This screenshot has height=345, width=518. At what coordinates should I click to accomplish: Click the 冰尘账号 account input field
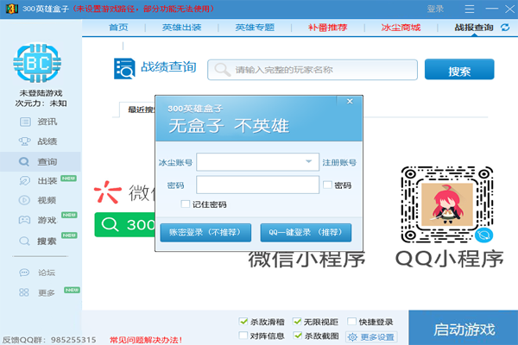[x=257, y=162]
